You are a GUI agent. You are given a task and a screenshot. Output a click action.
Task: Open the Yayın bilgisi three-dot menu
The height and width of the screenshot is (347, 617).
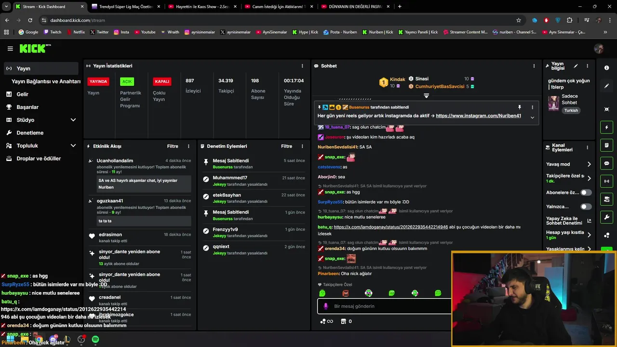(x=587, y=66)
